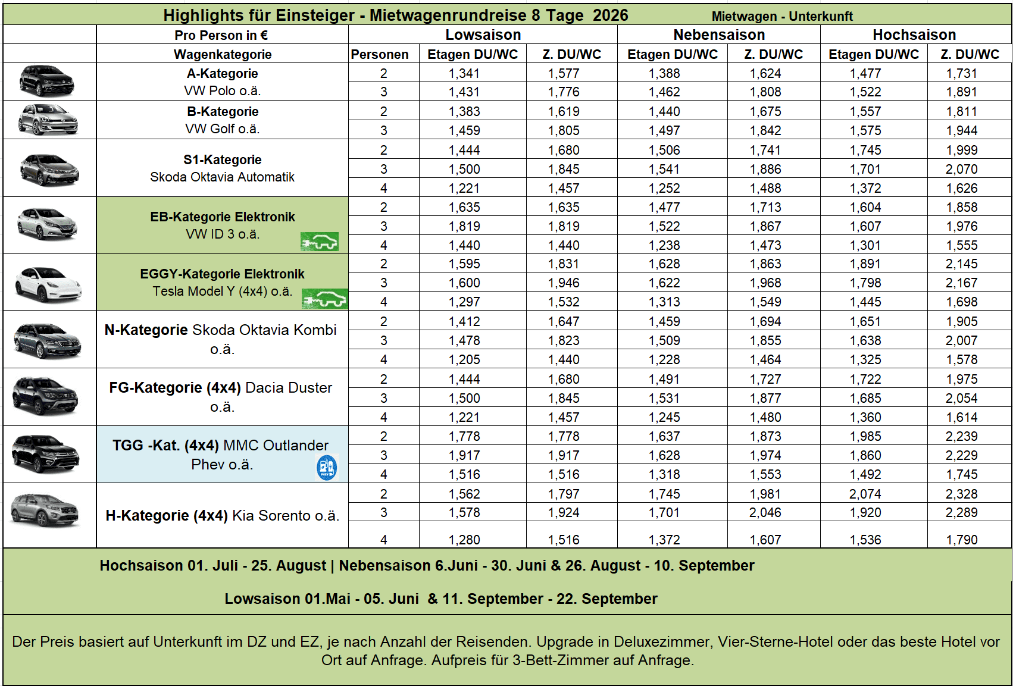The image size is (1013, 686).
Task: Click the blue plug-in hybrid icon for MMC Outlander
Action: point(326,467)
